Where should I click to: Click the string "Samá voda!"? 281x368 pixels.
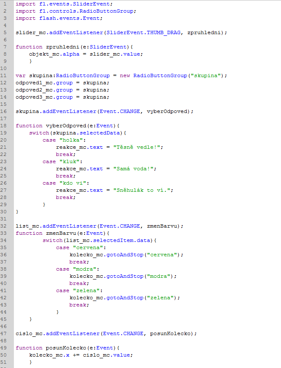click(133, 169)
